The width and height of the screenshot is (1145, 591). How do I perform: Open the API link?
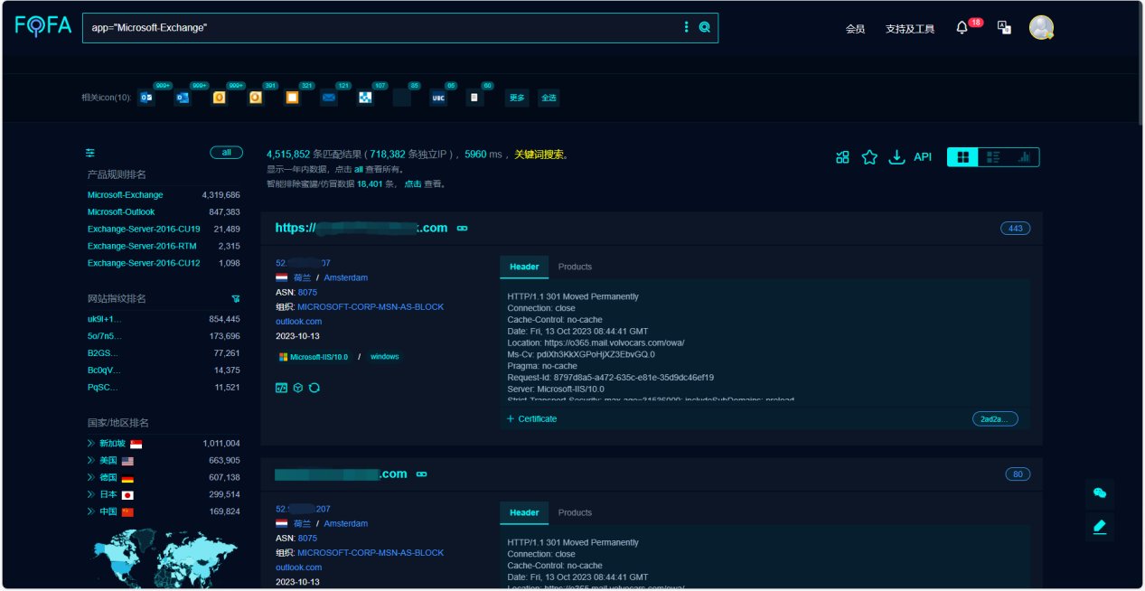[x=923, y=157]
